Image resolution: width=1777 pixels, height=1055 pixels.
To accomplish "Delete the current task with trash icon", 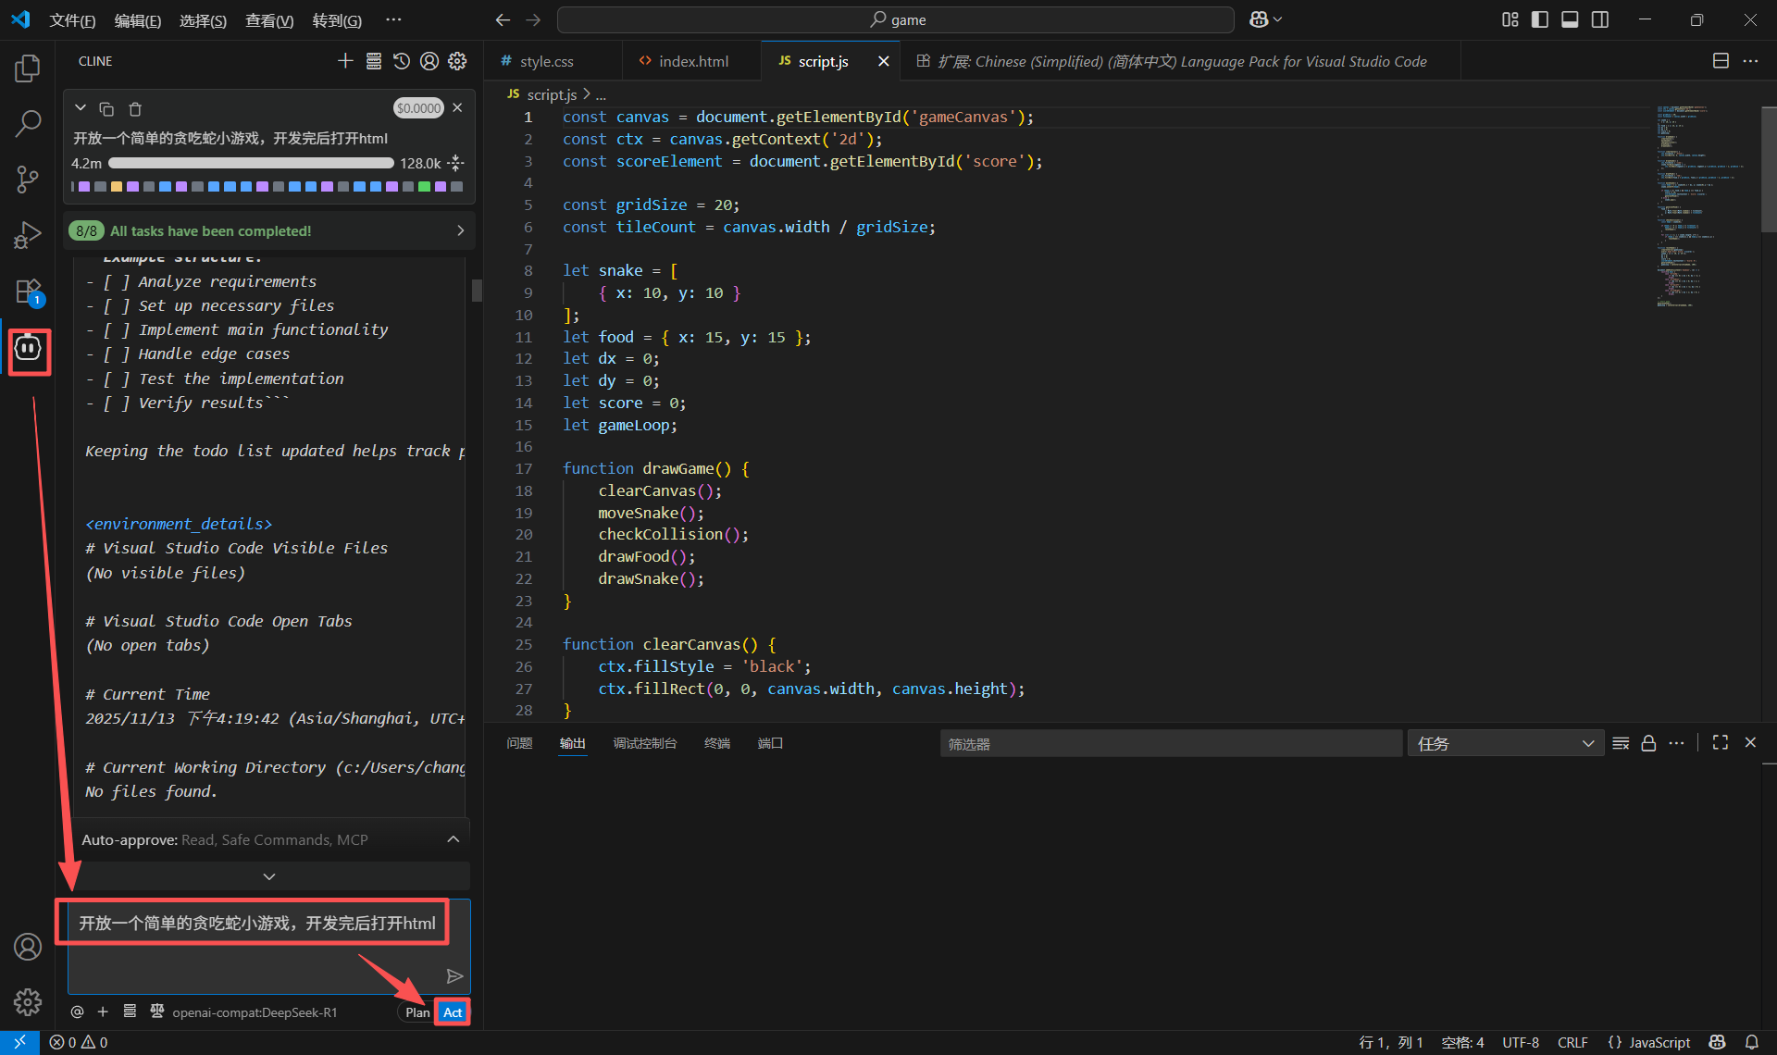I will (x=135, y=109).
